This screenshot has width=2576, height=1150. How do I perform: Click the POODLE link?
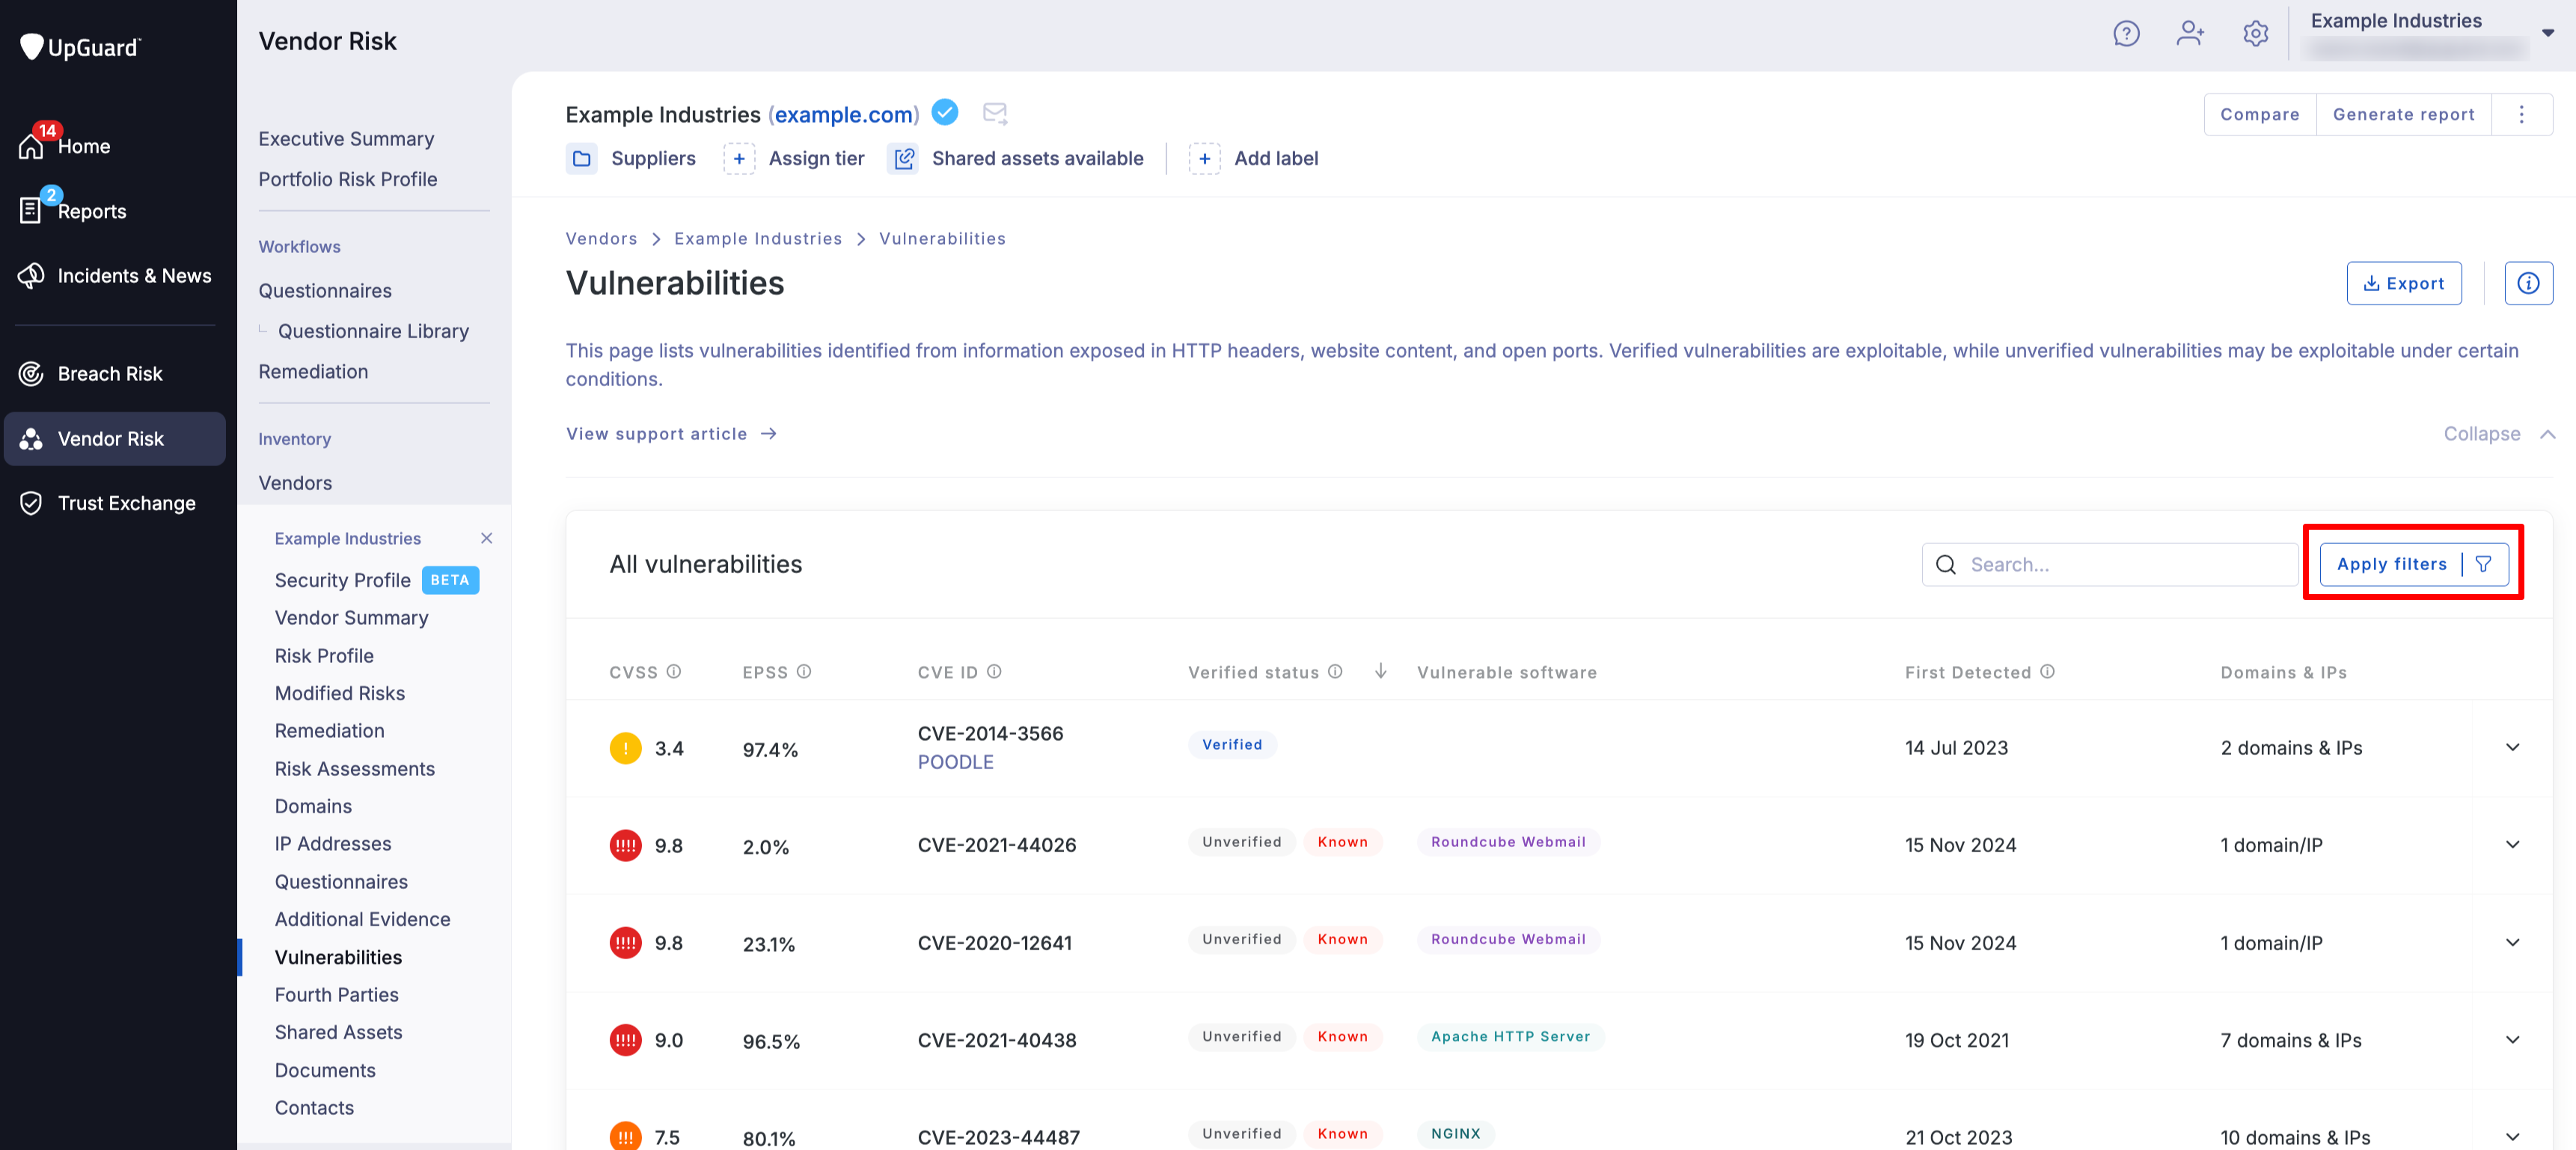coord(956,762)
